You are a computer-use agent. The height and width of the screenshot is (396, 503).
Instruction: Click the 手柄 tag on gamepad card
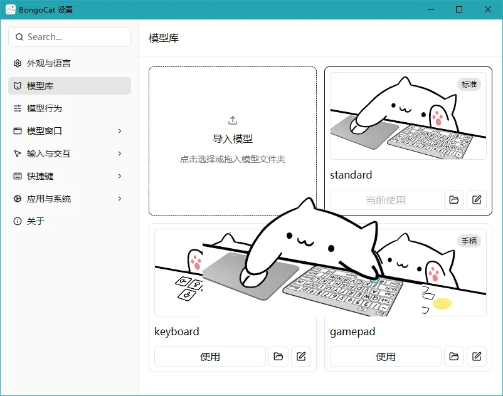pos(469,241)
